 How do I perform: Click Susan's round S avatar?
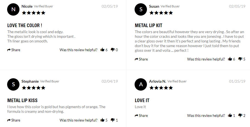pyautogui.click(x=141, y=9)
